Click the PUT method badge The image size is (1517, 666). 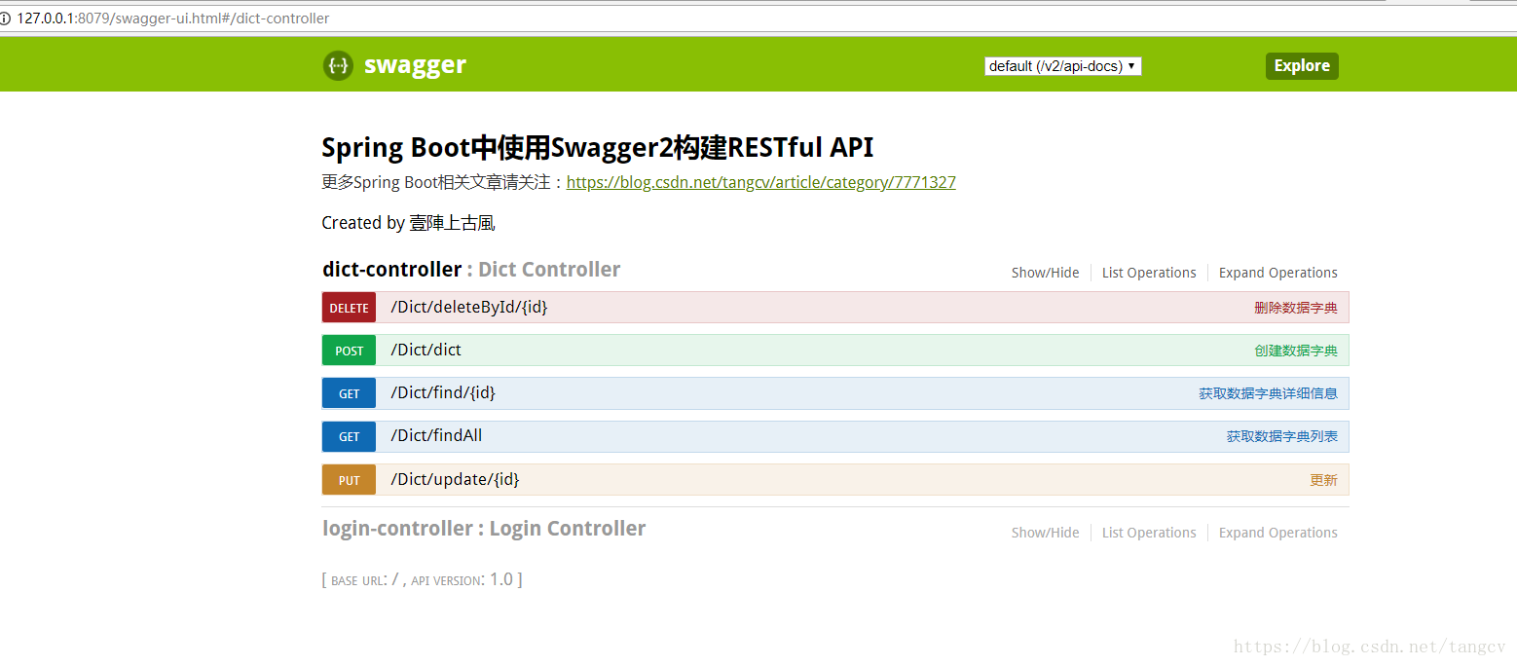click(x=349, y=480)
